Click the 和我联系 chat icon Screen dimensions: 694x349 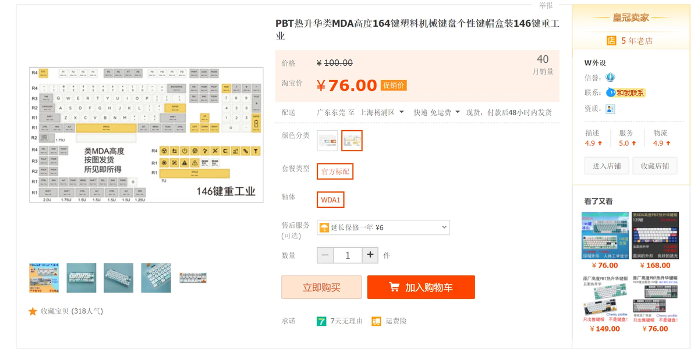point(611,93)
